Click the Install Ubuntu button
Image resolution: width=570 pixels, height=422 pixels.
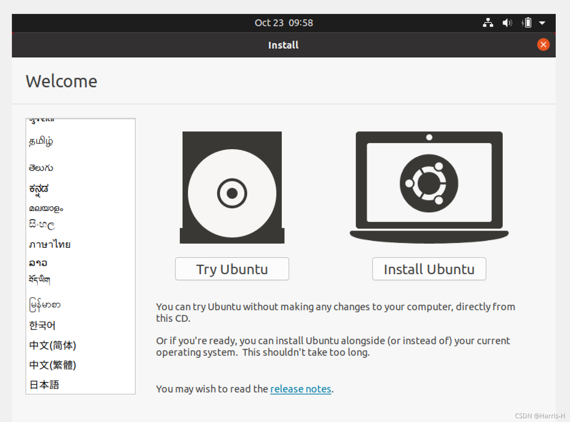[429, 269]
